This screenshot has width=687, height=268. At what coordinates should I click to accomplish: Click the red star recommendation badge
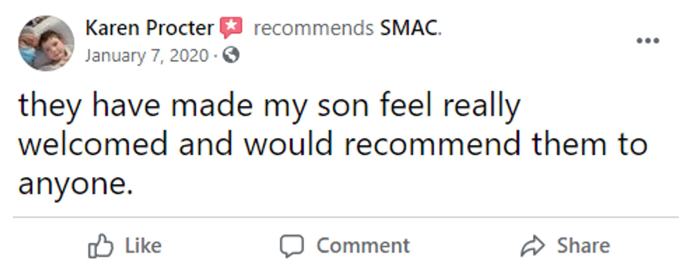231,27
